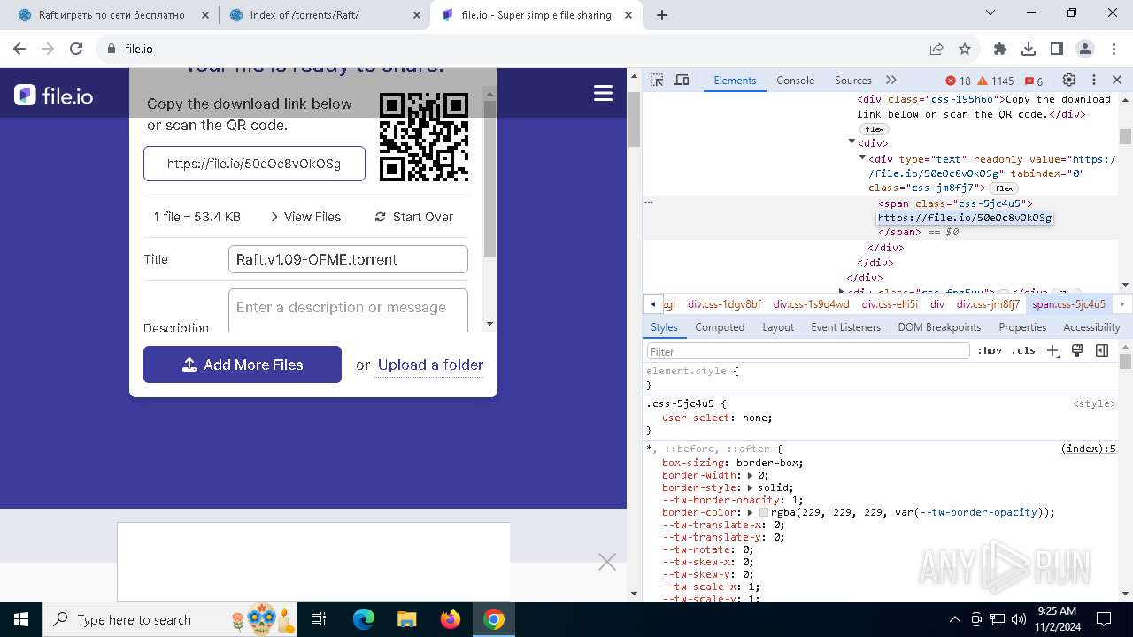
Task: Open DevTools customize three-dot menu
Action: pyautogui.click(x=1094, y=80)
